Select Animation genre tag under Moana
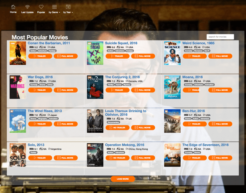246x193 pixels. pos(209,85)
